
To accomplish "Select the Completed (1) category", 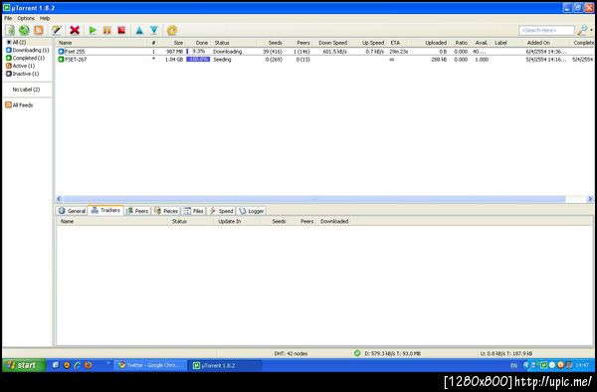I will (x=25, y=58).
